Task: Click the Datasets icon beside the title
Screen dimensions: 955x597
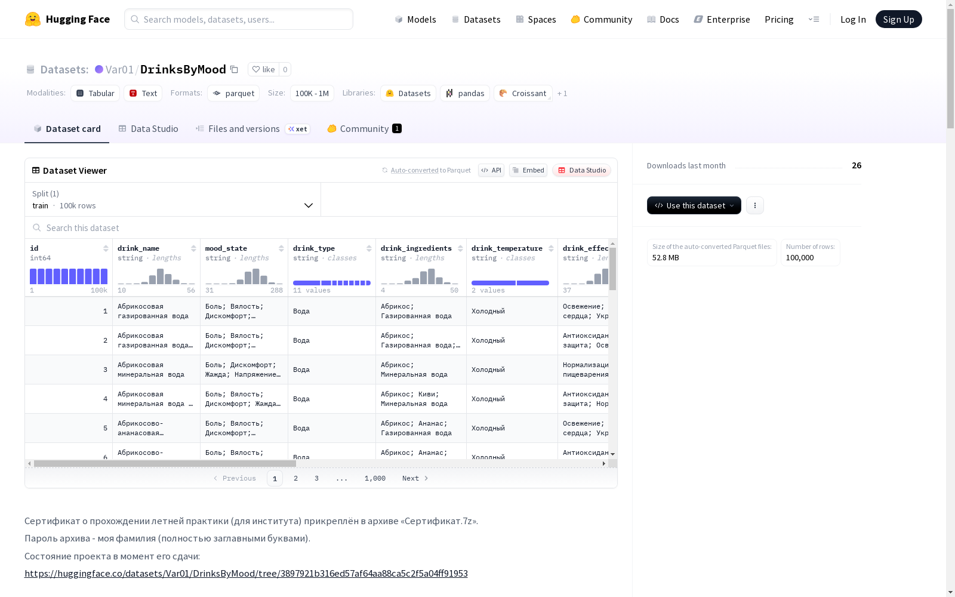Action: pos(30,70)
